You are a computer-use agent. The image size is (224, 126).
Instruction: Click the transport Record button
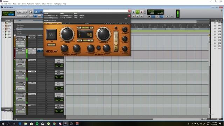click(x=141, y=12)
